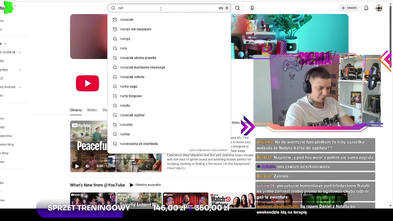The height and width of the screenshot is (221, 393).
Task: Choose the 'narcyz' search suggestion
Action: tap(169, 39)
